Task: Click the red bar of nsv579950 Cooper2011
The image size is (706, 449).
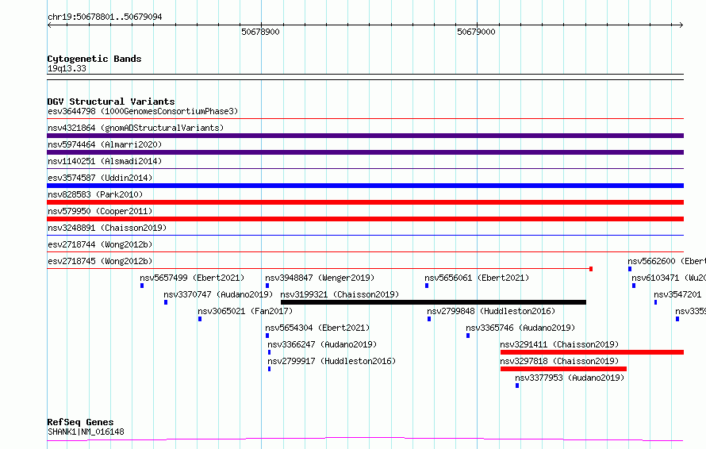Action: 365,219
